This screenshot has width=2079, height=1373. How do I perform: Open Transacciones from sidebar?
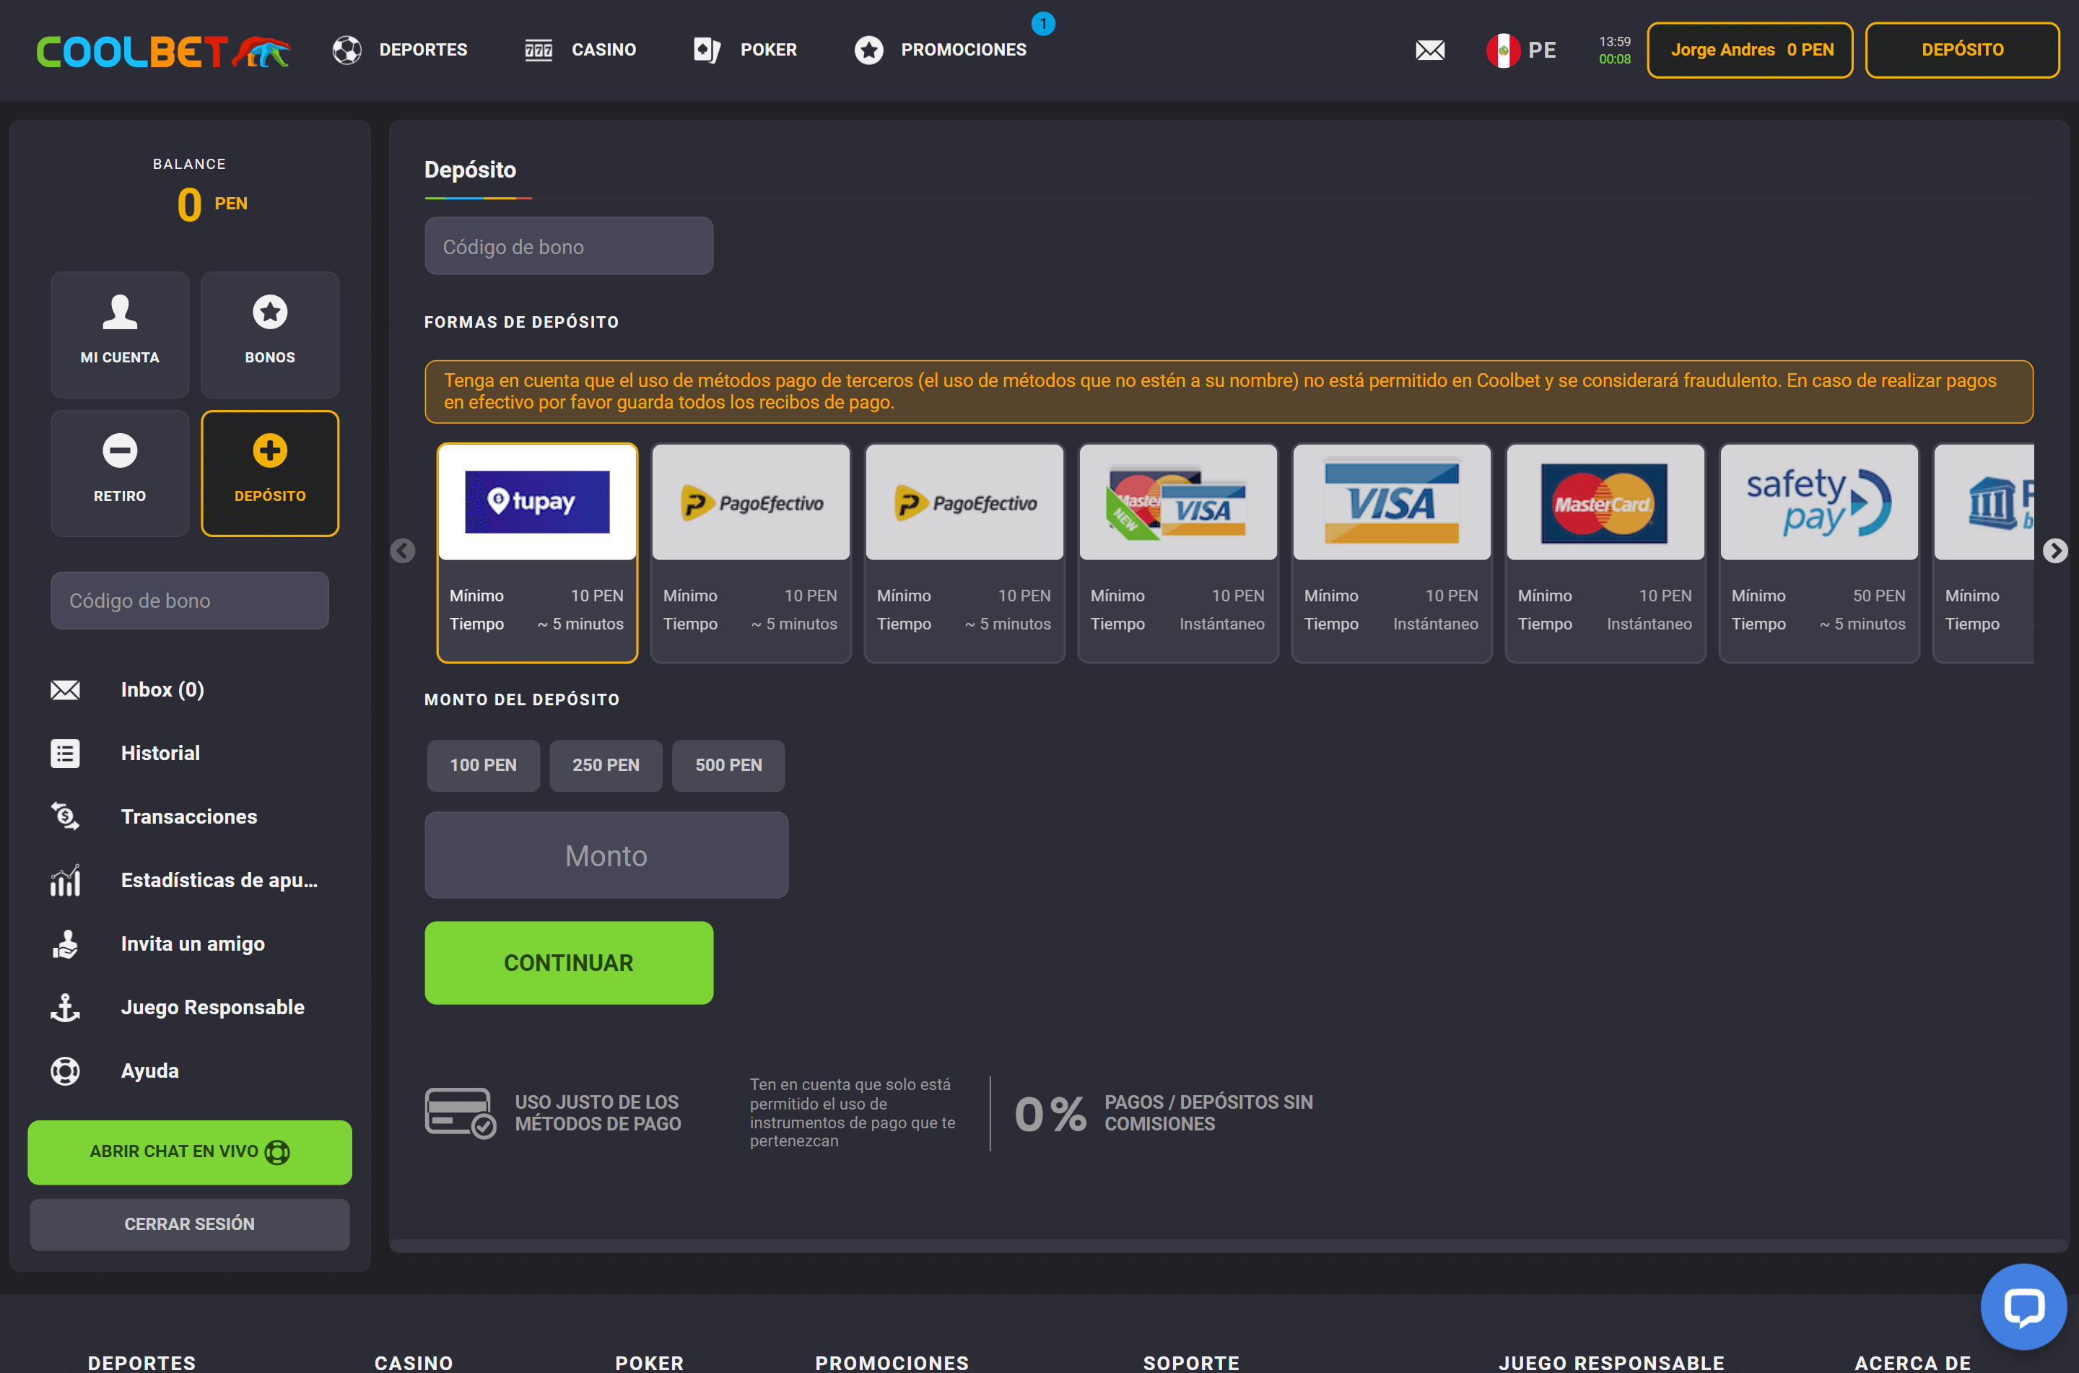pos(188,816)
